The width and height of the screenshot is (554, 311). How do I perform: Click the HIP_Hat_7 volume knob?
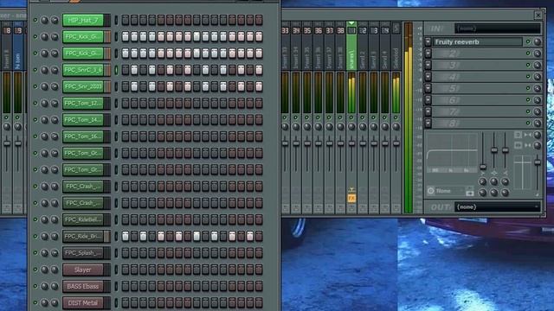[55, 20]
